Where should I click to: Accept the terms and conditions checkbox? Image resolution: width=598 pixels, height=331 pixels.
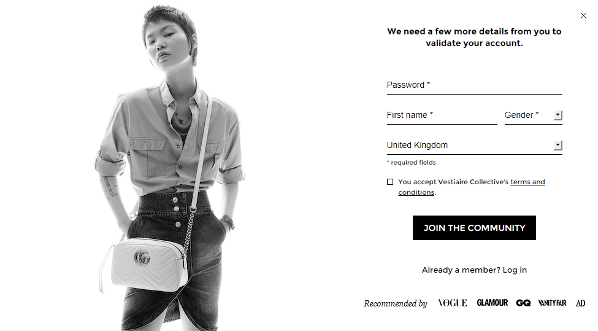coord(390,182)
